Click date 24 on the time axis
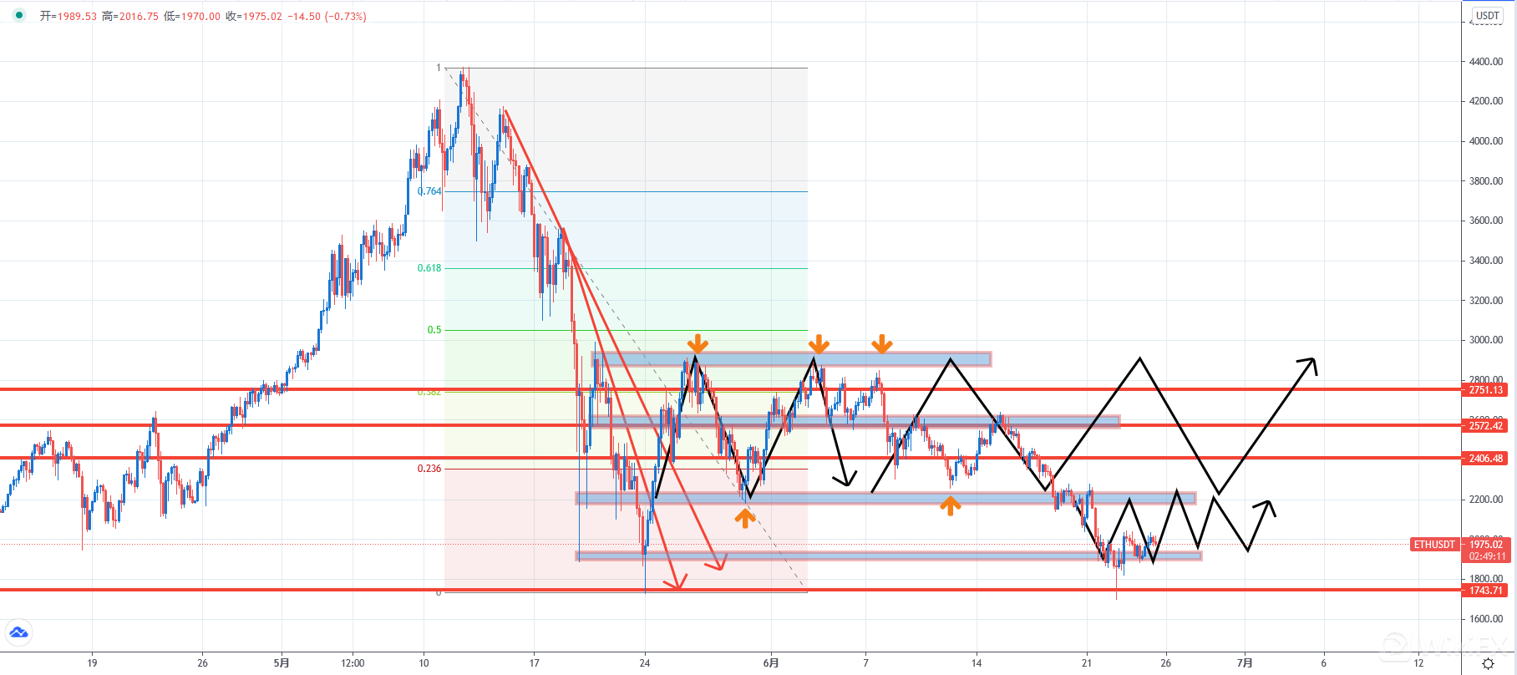1517x675 pixels. 644,663
